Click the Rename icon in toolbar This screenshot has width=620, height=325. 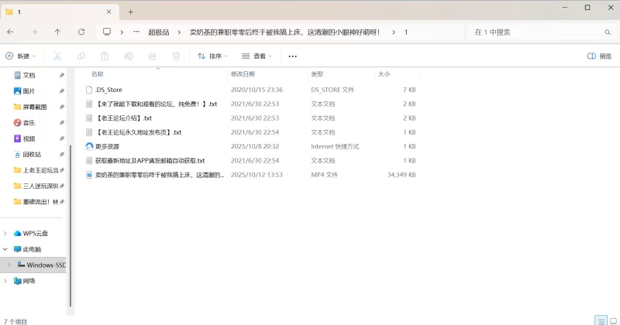coord(129,56)
